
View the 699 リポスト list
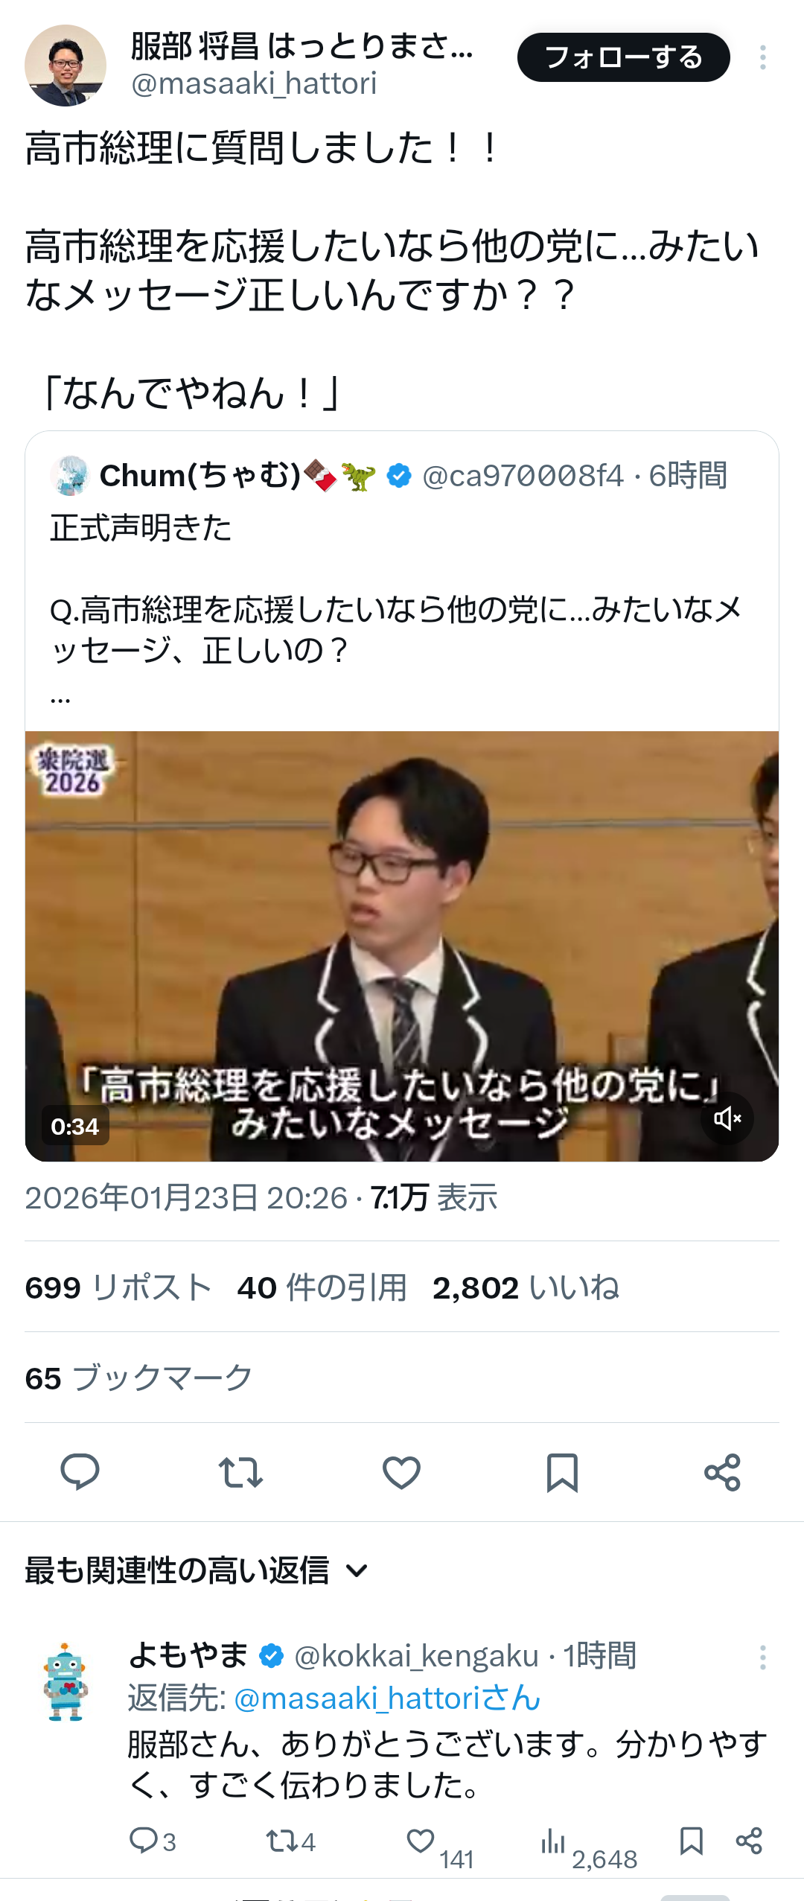tap(118, 1287)
